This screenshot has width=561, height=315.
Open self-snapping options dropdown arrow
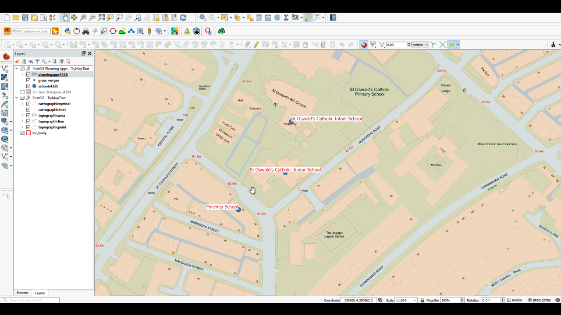(458, 45)
